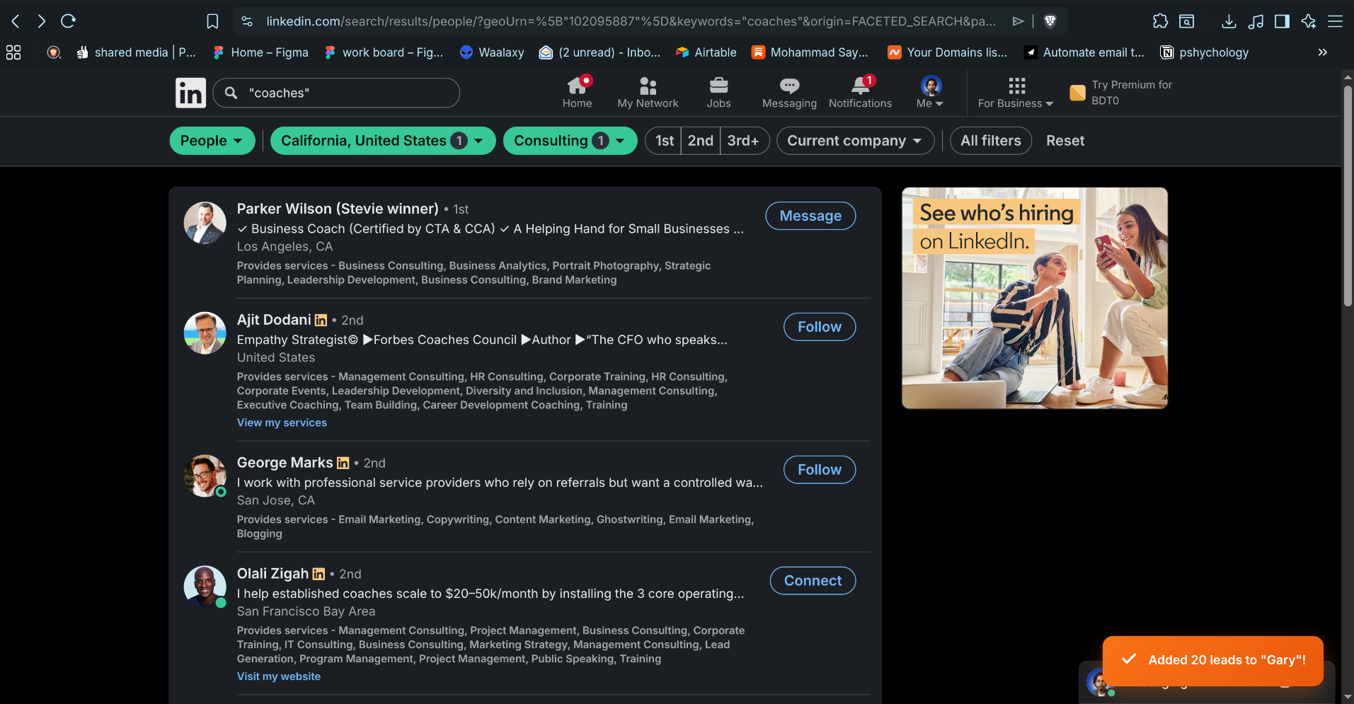Open Messaging
The width and height of the screenshot is (1354, 704).
pyautogui.click(x=789, y=93)
